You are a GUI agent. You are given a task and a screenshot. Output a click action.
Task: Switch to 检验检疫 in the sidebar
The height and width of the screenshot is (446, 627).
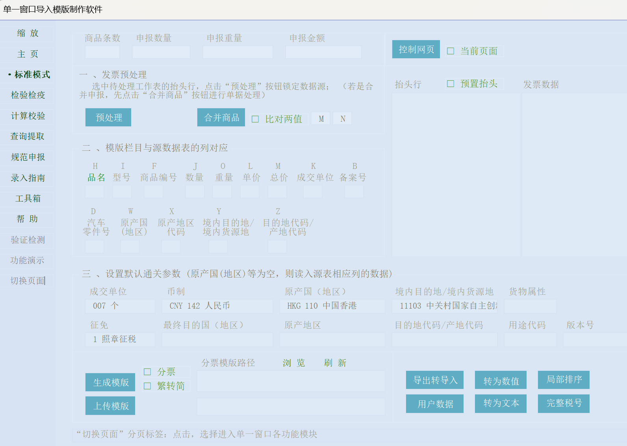tap(28, 95)
